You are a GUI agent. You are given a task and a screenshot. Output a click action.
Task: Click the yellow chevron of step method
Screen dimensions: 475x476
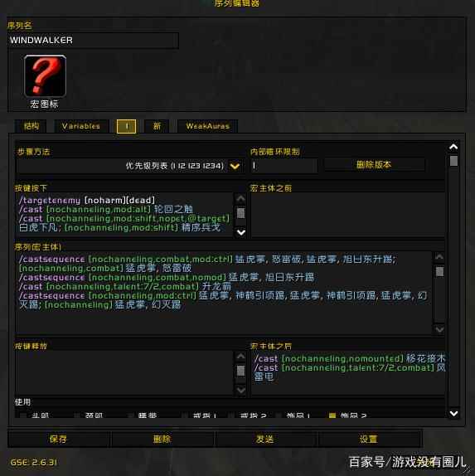[235, 166]
